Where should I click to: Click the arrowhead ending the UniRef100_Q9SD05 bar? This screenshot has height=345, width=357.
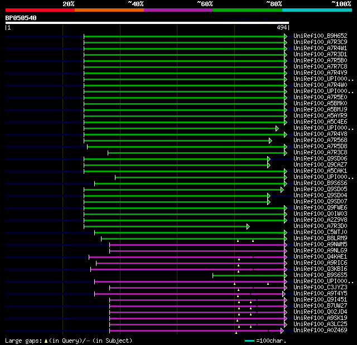(x=282, y=189)
